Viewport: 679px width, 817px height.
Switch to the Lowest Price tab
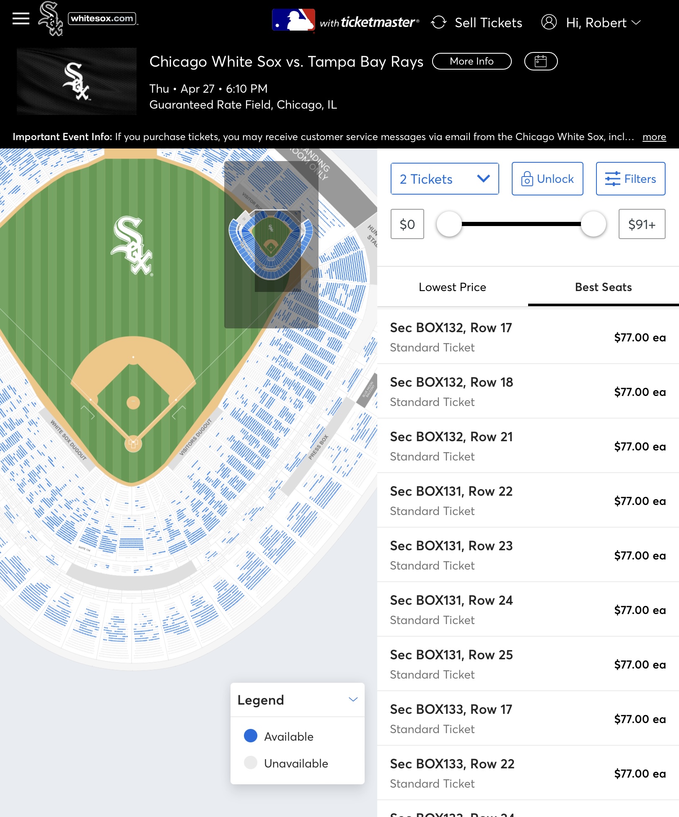(x=452, y=287)
